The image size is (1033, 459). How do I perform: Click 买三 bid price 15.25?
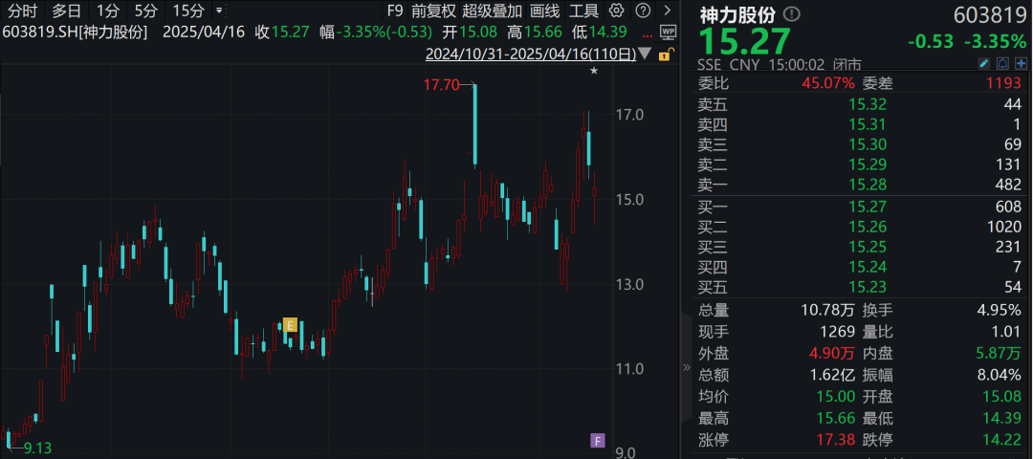point(867,247)
